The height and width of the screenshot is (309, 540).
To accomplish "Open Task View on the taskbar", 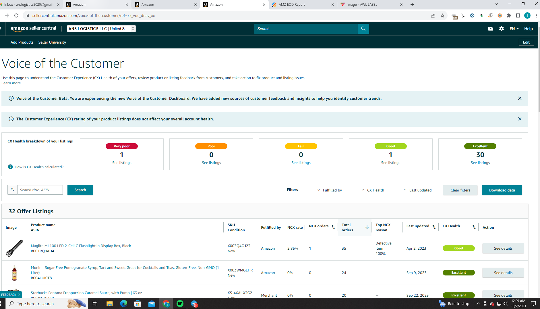I will pyautogui.click(x=95, y=304).
